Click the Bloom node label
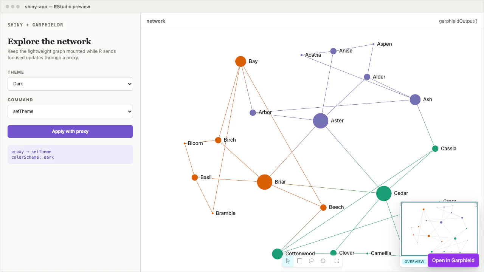Screen dimensions: 484x272 pyautogui.click(x=195, y=143)
